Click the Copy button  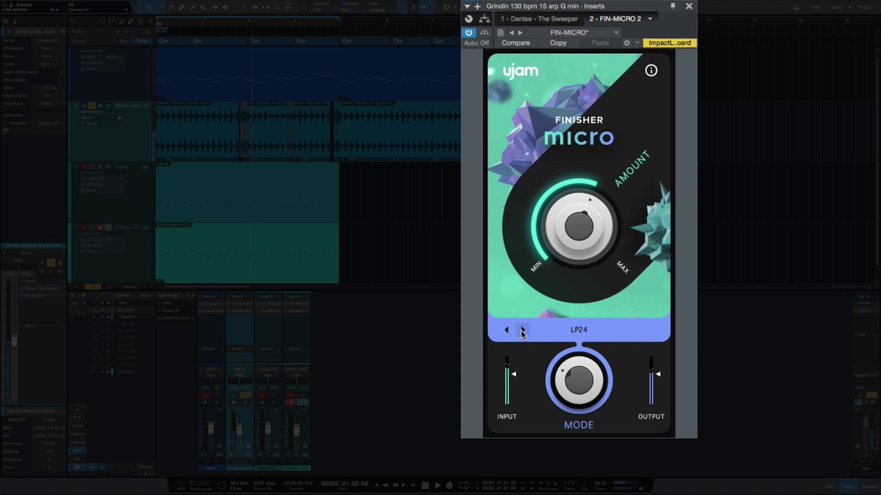(x=558, y=43)
